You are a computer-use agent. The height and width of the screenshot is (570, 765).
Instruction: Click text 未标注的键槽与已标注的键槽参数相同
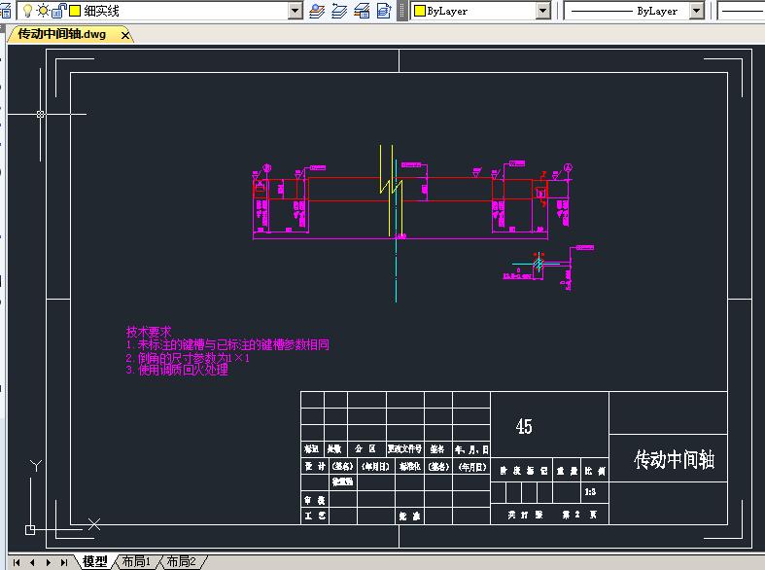tap(233, 344)
